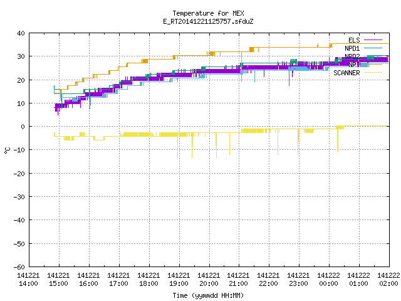The width and height of the screenshot is (401, 301).
Task: Click the x-axis tick label 141222 00:00
Action: click(x=328, y=280)
